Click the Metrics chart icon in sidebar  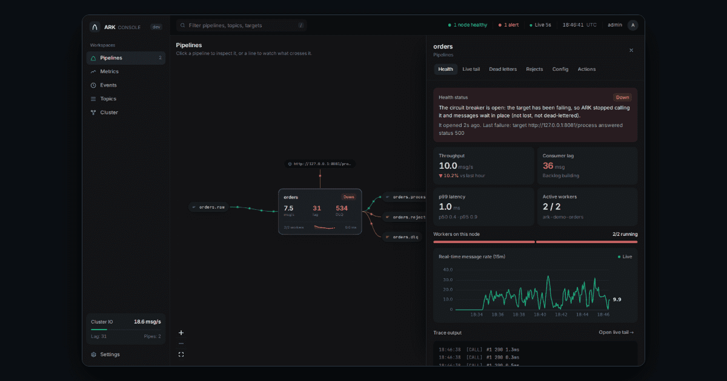[x=93, y=71]
